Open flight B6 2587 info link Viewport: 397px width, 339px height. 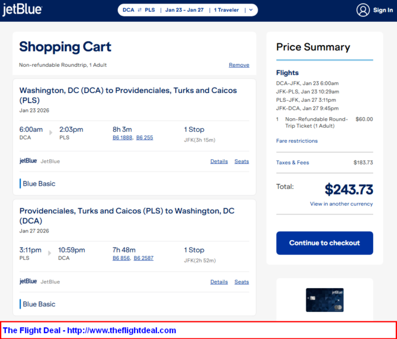click(143, 258)
